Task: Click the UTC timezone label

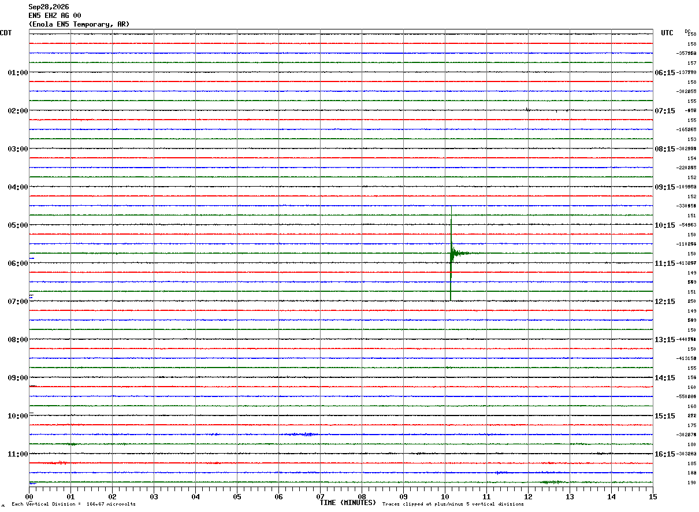Action: tap(667, 33)
